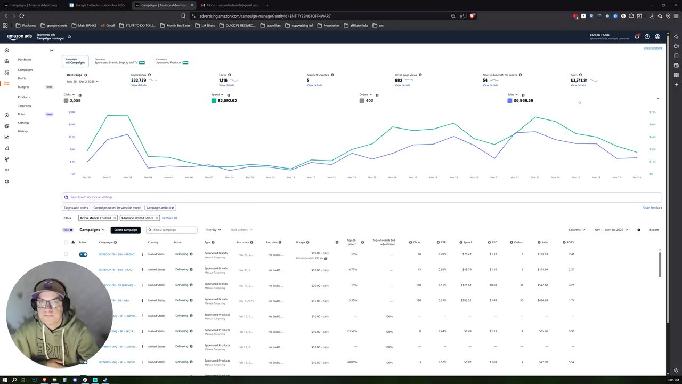Click Remove all filters link
Viewport: 682px width, 384px height.
(x=169, y=218)
